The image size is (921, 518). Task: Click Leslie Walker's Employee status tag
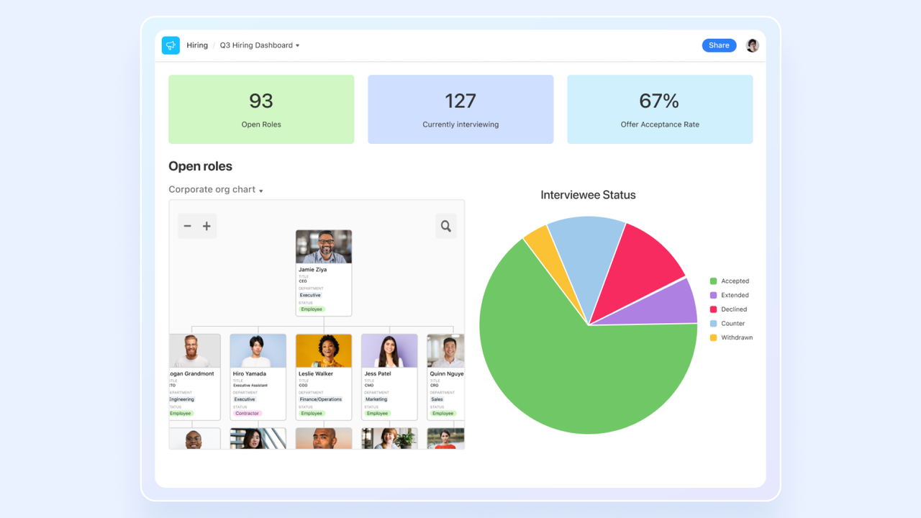(x=312, y=414)
